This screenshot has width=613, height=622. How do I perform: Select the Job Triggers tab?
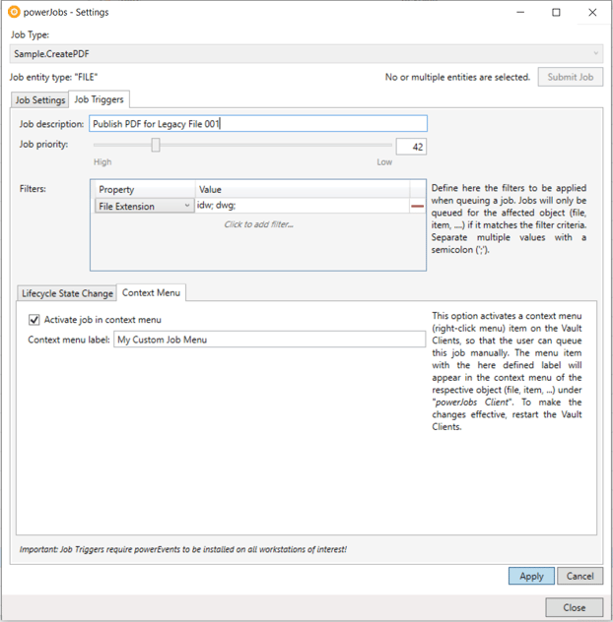pyautogui.click(x=99, y=99)
